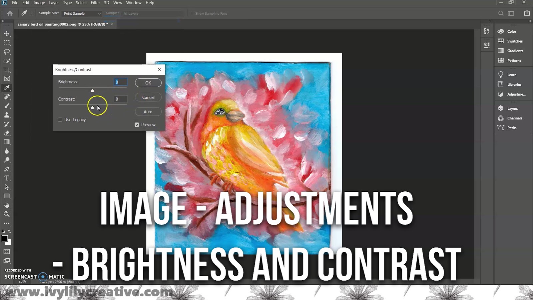Select the Brush tool
The width and height of the screenshot is (533, 300).
pos(7,106)
